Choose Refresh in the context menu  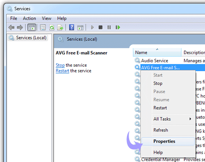(168, 130)
